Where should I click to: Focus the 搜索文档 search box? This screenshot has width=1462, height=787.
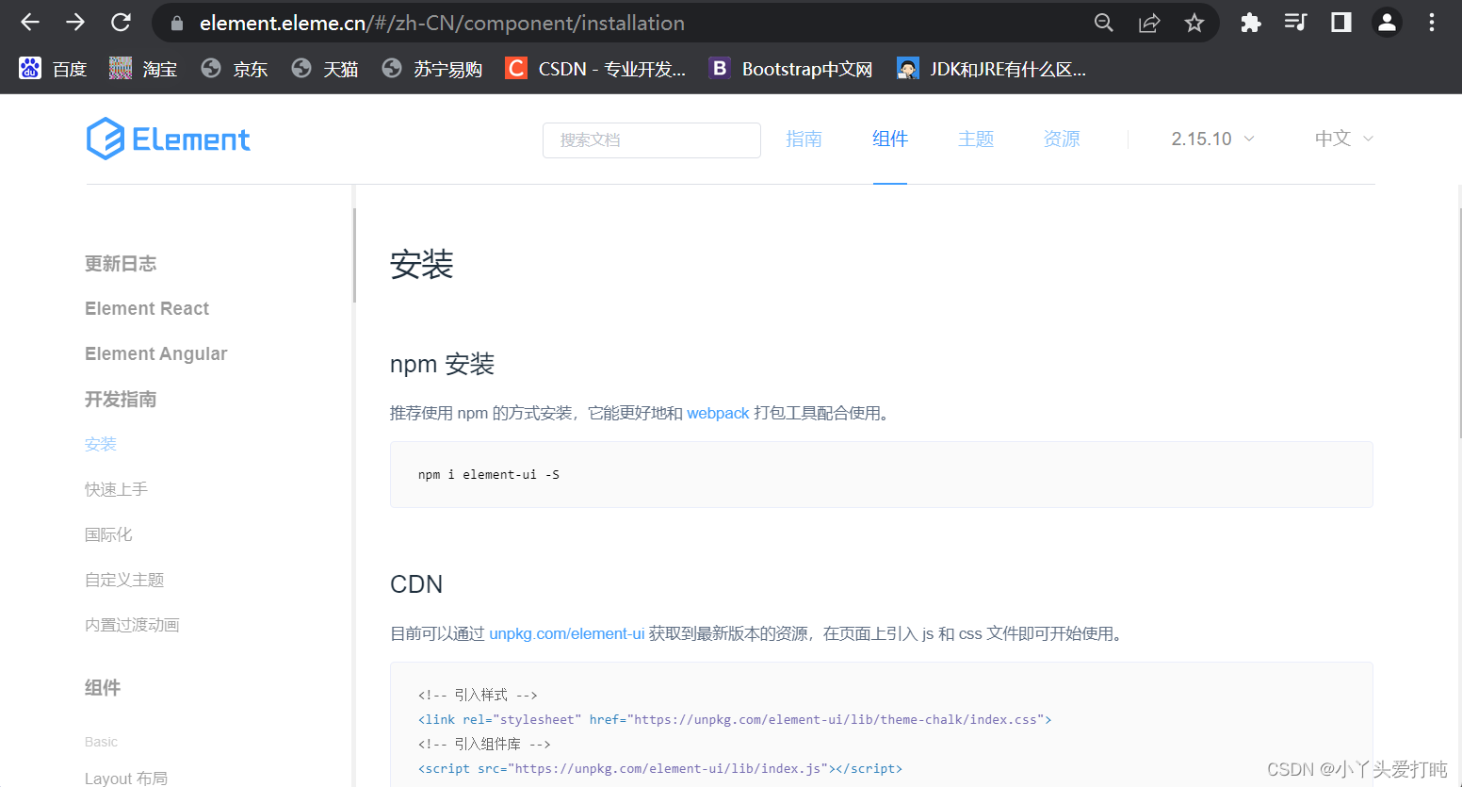[652, 139]
